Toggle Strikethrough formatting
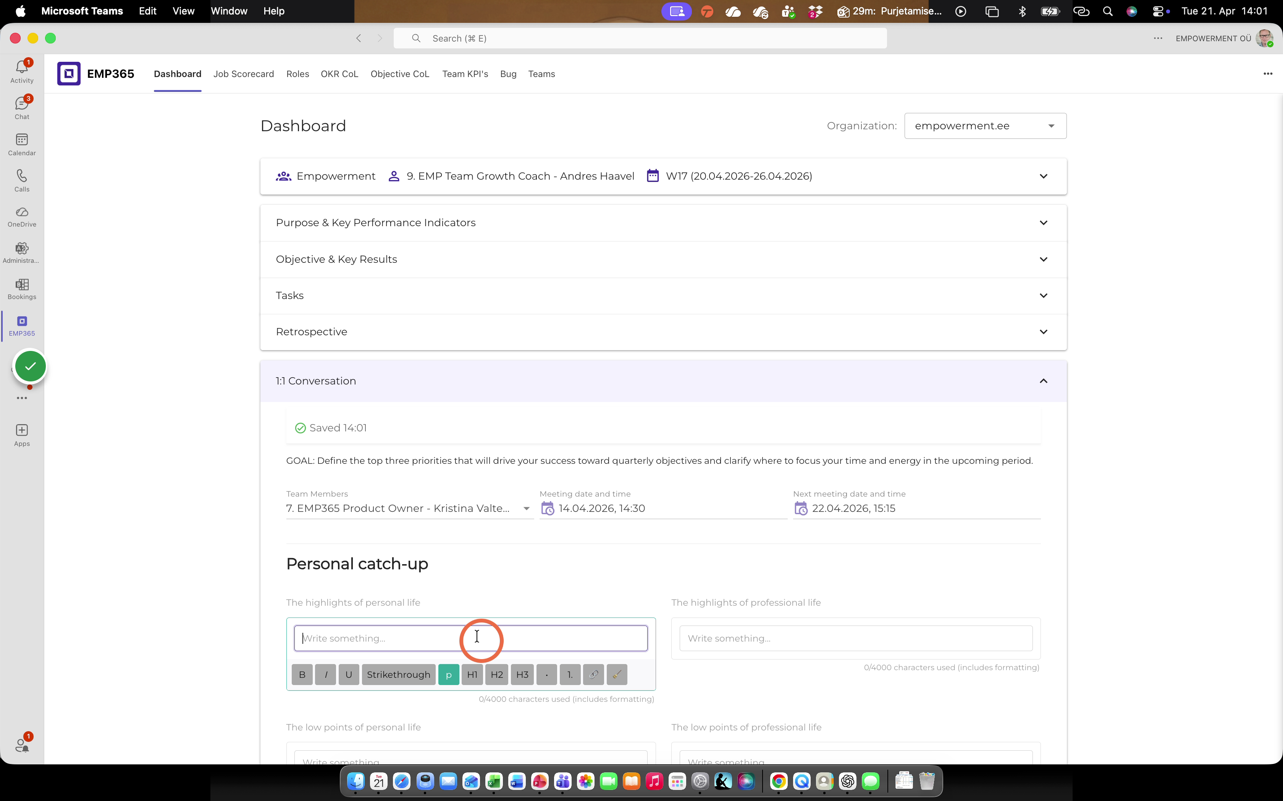The width and height of the screenshot is (1283, 801). pyautogui.click(x=399, y=674)
